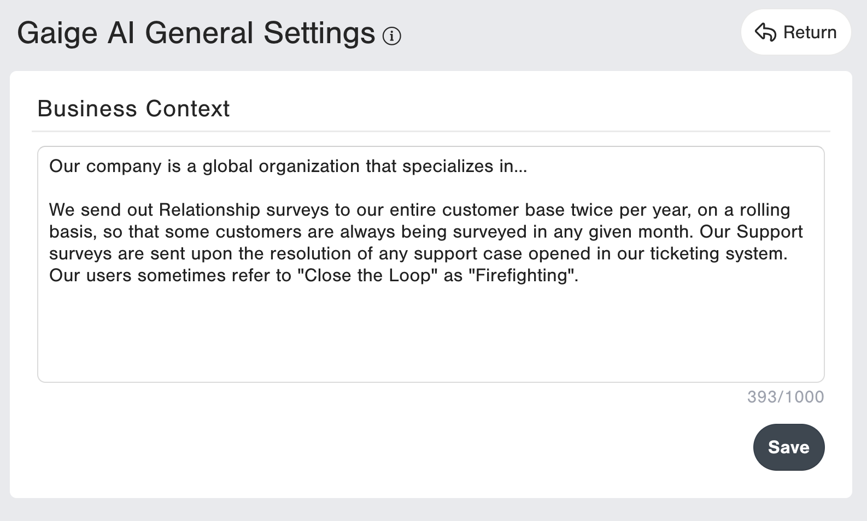Click the Return arrow icon
867x521 pixels.
point(765,32)
